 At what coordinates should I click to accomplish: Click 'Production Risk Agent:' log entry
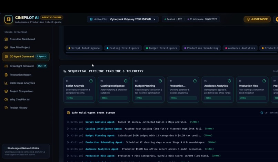tap(100, 155)
